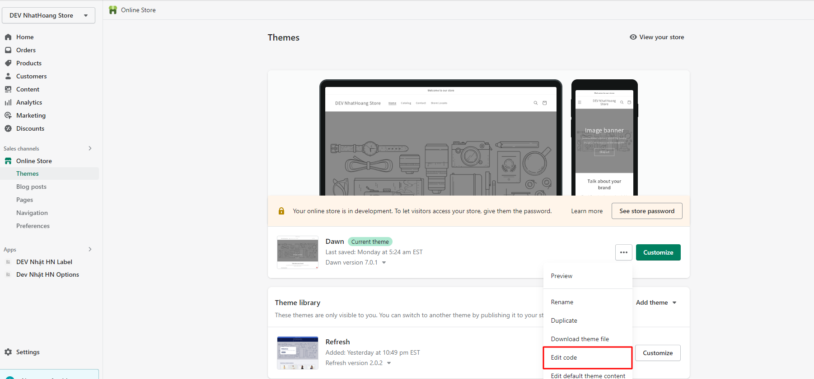The width and height of the screenshot is (814, 379).
Task: Click the Theme library heading
Action: coord(298,302)
